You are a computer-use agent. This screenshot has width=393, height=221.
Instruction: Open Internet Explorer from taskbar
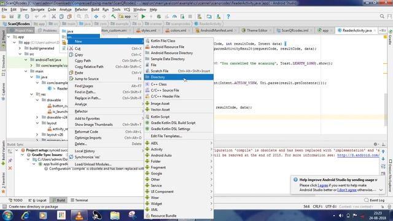(25, 215)
